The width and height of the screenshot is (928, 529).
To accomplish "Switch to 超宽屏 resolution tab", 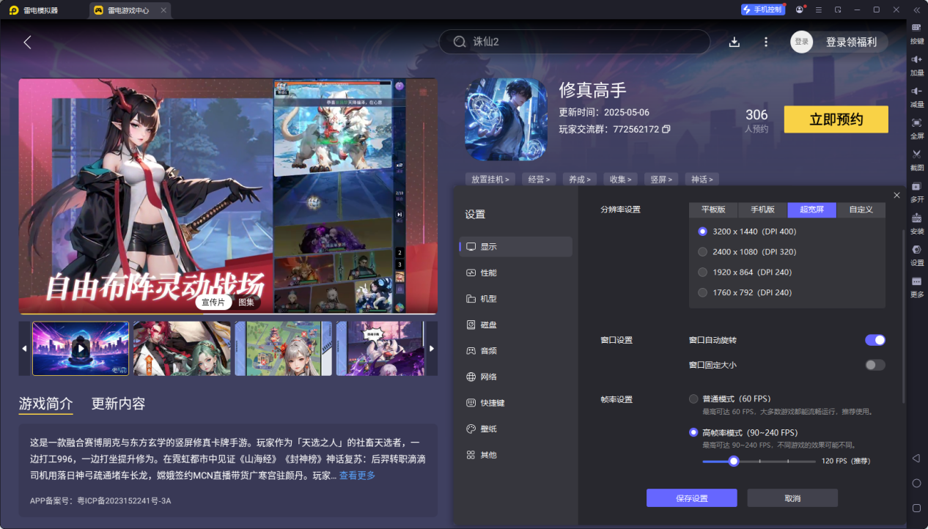I will click(x=812, y=210).
